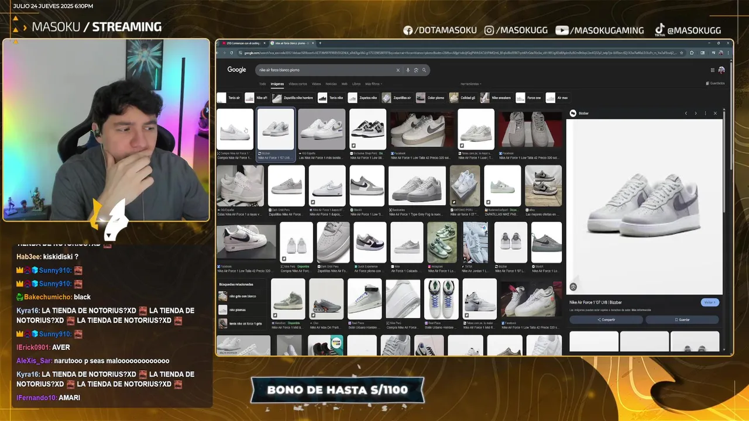The height and width of the screenshot is (421, 749).
Task: Switch to the Todo search tab
Action: pyautogui.click(x=262, y=84)
